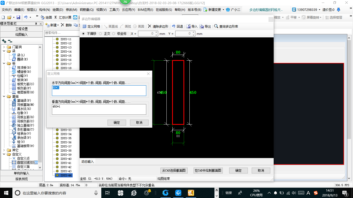Select 桩承台(V) in the navigation tree
The height and width of the screenshot is (198, 353).
pyautogui.click(x=24, y=134)
